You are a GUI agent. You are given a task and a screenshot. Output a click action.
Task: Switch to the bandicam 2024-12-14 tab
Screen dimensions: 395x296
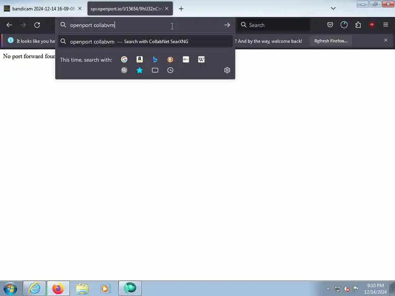[x=43, y=8]
